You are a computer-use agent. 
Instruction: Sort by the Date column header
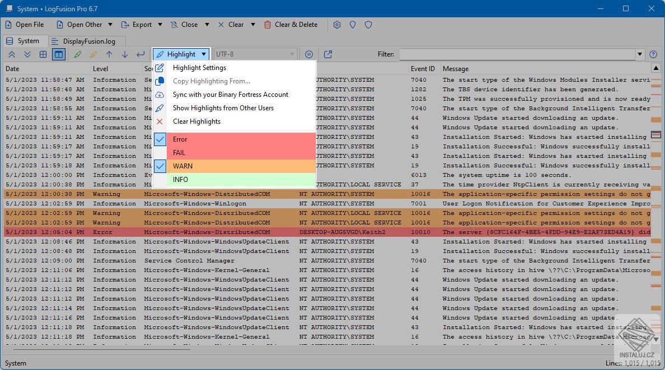(x=46, y=69)
